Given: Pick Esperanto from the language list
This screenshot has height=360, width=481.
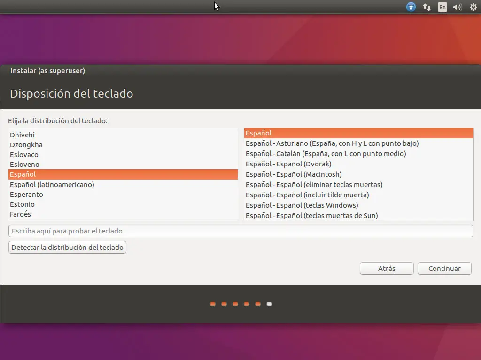Looking at the screenshot, I should click(x=123, y=195).
